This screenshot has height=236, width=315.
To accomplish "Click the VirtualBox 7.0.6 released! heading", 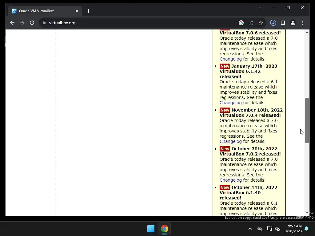I will pos(250,33).
